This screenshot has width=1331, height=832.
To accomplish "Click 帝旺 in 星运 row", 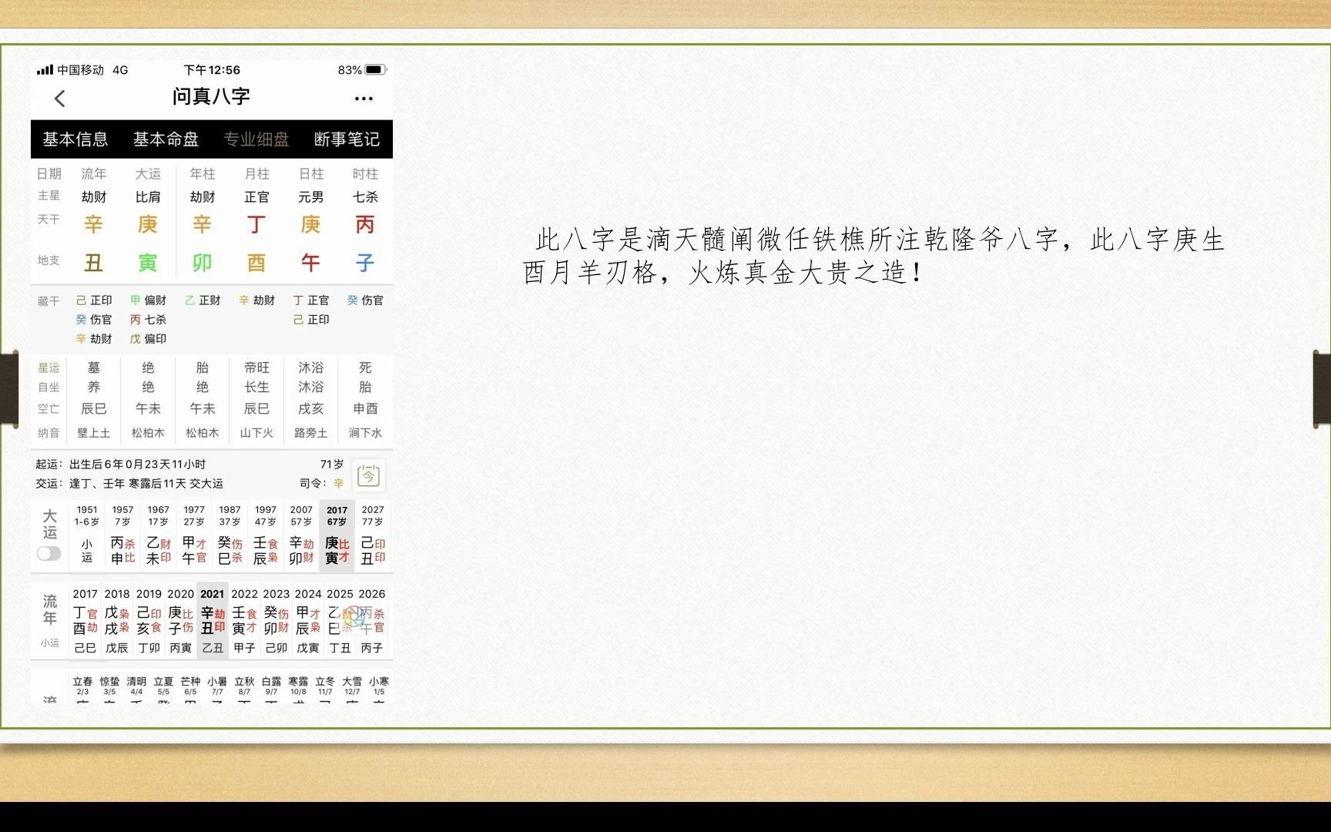I will pos(256,367).
